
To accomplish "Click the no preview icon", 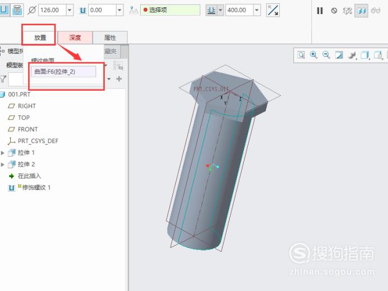I will 334,11.
